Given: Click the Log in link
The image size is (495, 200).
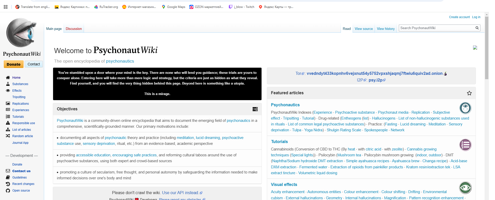Looking at the screenshot, I should 476,17.
